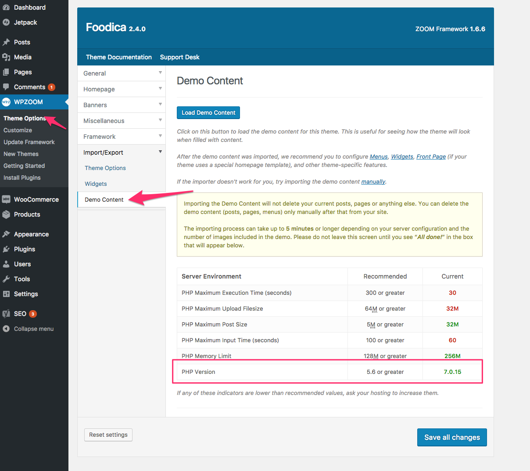Viewport: 530px width, 471px height.
Task: Click the Settings sliders icon
Action: click(6, 294)
